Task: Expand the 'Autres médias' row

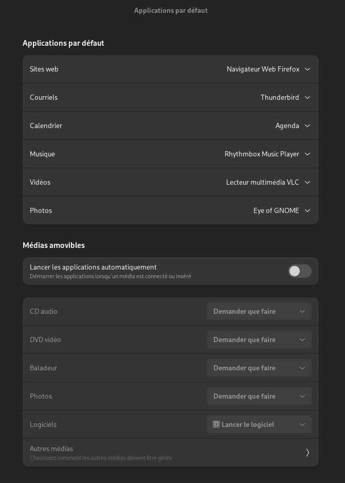Action: click(171, 453)
